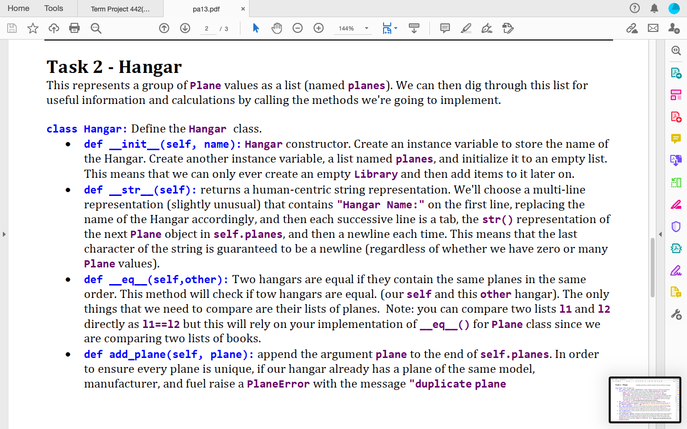The width and height of the screenshot is (687, 429).
Task: Activate the Fill & Sign toolbar icon
Action: pos(487,29)
